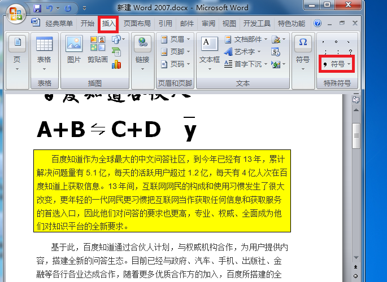387x282 pixels.
Task: Redo or repeat the last action
Action: tap(68, 8)
